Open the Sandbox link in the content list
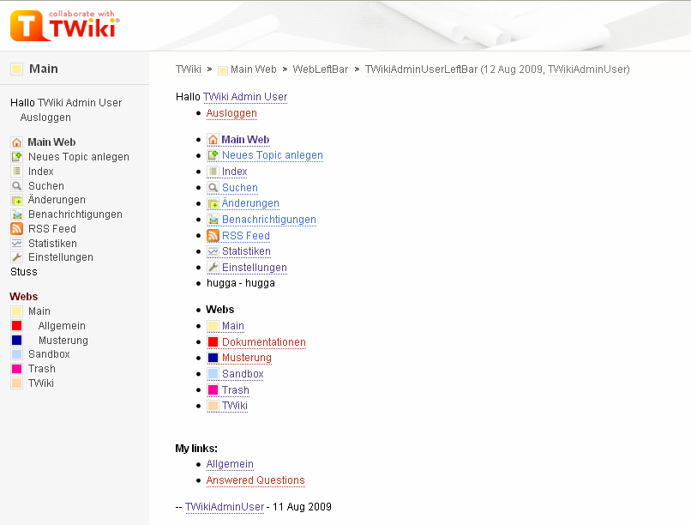The width and height of the screenshot is (691, 525). click(x=243, y=374)
